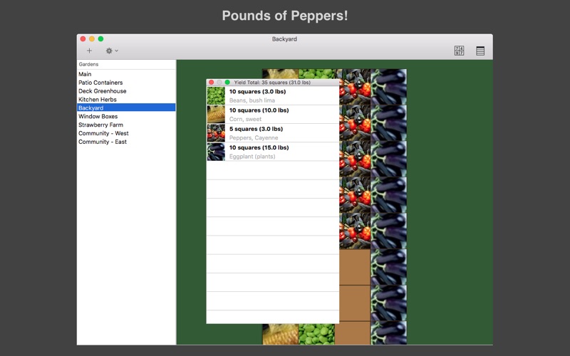
Task: Select the Backyard garden row
Action: tap(126, 108)
